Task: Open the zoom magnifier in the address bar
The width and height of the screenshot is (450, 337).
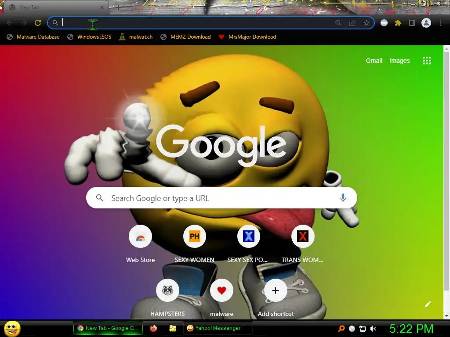Action: (x=338, y=23)
